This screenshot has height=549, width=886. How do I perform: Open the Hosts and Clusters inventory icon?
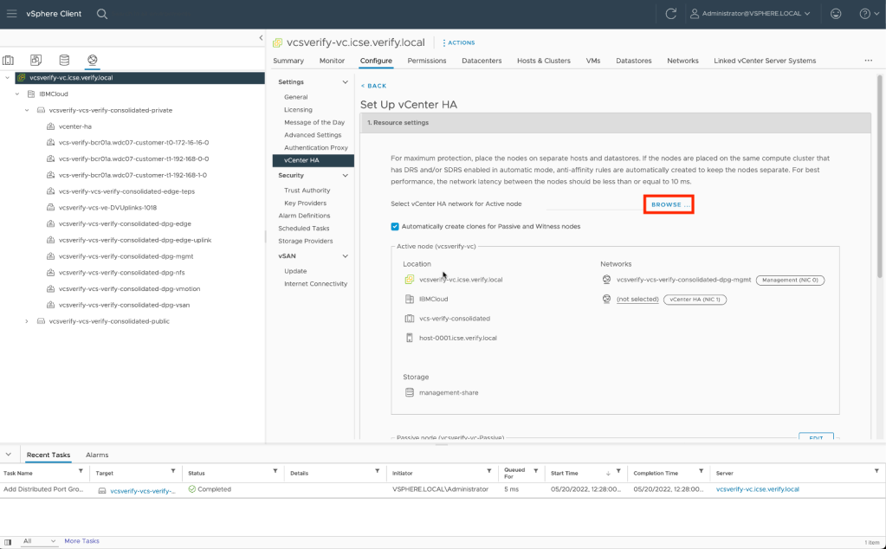point(9,60)
